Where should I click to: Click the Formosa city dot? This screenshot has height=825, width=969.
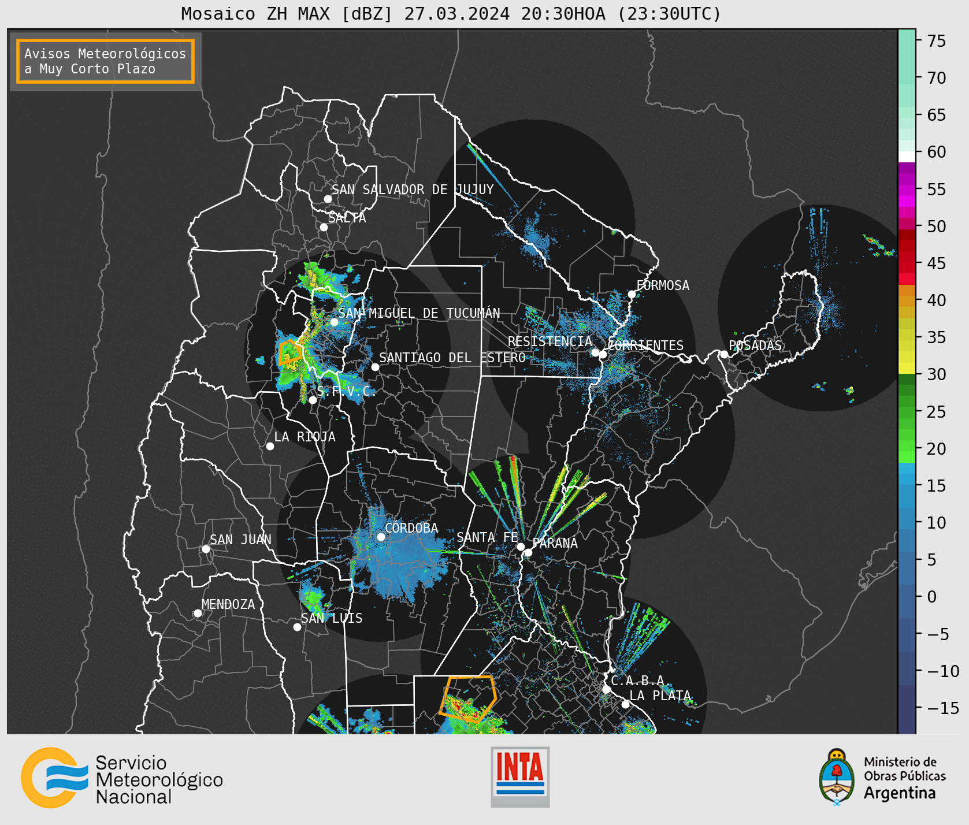tap(632, 294)
